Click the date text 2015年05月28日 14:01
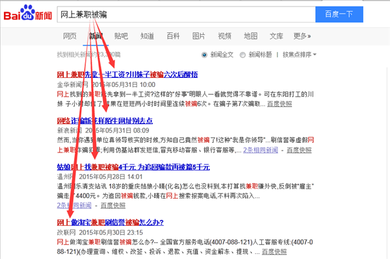Screen dimensions: 390x259 [110, 177]
